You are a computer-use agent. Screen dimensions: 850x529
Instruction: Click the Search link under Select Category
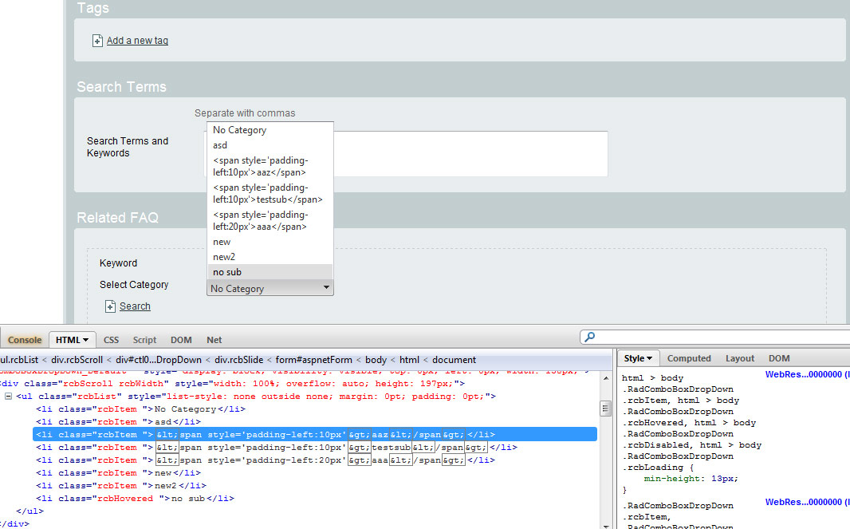click(x=135, y=306)
